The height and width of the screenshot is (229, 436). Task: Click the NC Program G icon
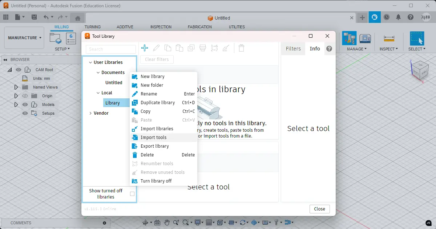coord(71,38)
